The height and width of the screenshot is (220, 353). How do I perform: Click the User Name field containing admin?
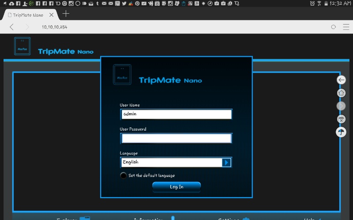[176, 114]
